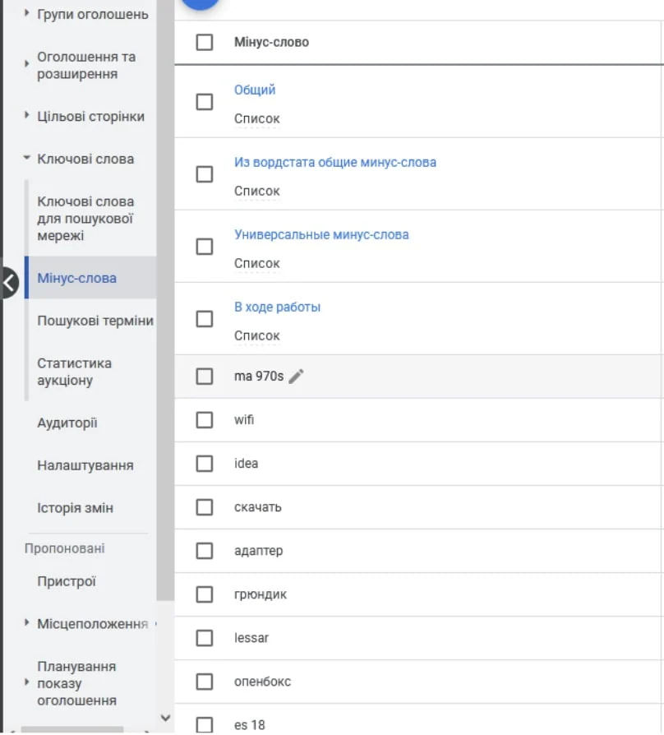Expand the Місцеположення section arrow
This screenshot has width=664, height=735.
(x=27, y=623)
